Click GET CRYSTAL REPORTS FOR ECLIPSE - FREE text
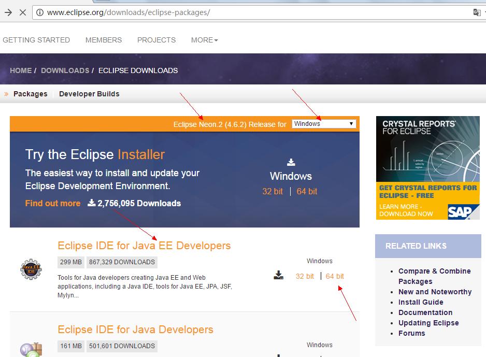The height and width of the screenshot is (357, 486). (x=428, y=192)
